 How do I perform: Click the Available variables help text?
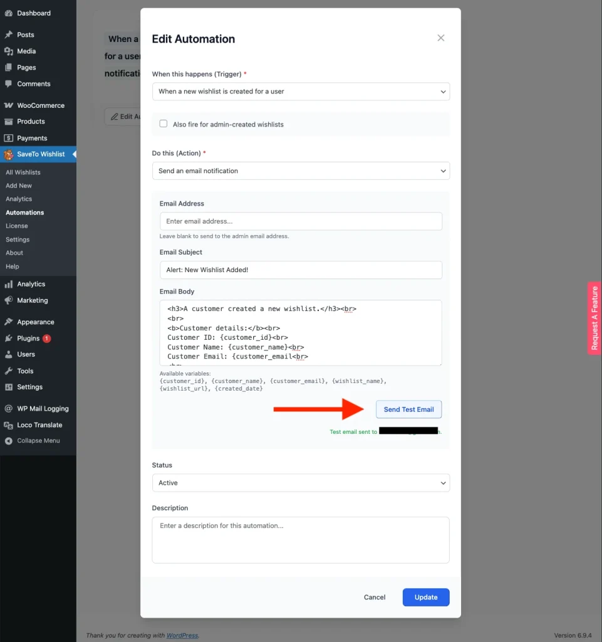272,381
